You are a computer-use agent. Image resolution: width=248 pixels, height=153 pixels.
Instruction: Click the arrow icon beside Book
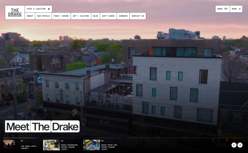pyautogui.click(x=240, y=9)
